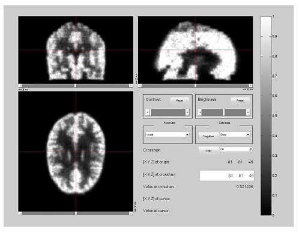Click the Contrast slider left arrow
Screen dimensions: 299x232
pos(148,112)
